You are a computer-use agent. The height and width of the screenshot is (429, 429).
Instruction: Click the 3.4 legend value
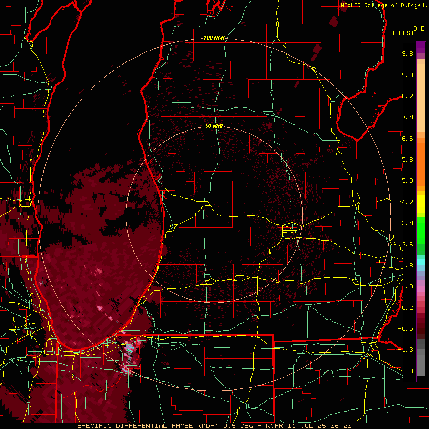(408, 223)
